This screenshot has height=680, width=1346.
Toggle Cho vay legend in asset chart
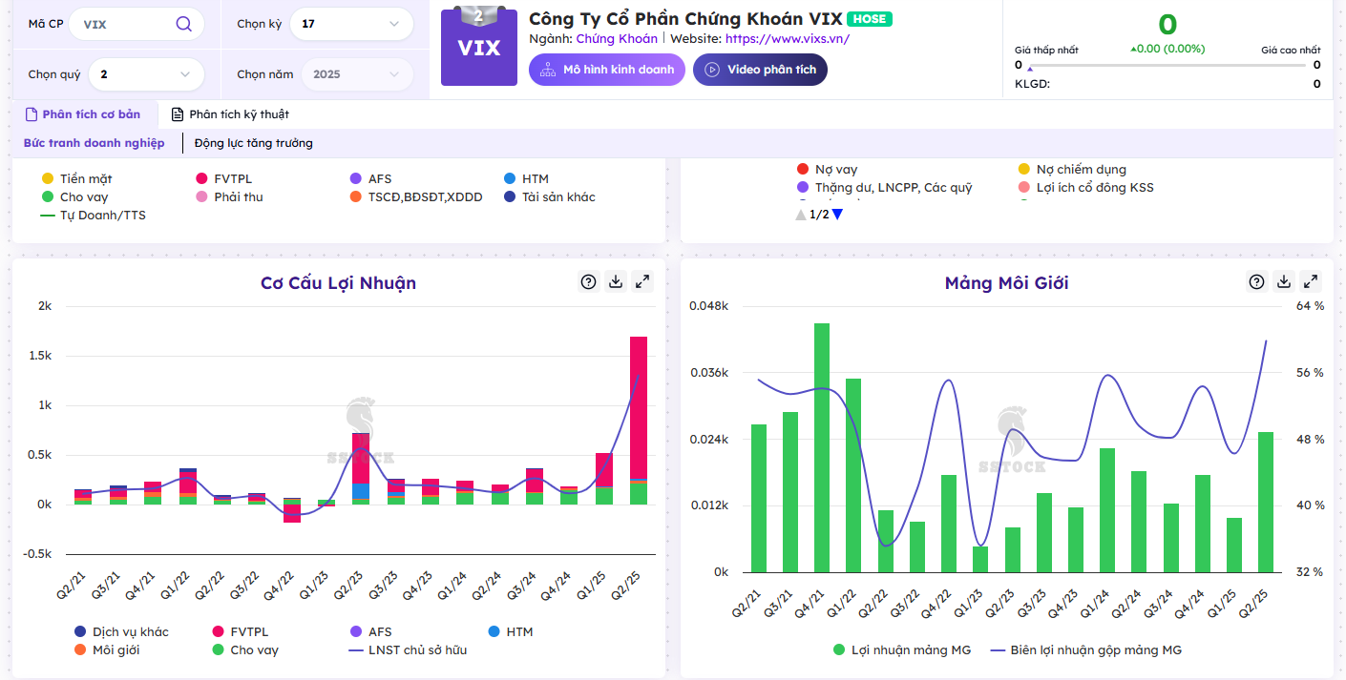74,196
